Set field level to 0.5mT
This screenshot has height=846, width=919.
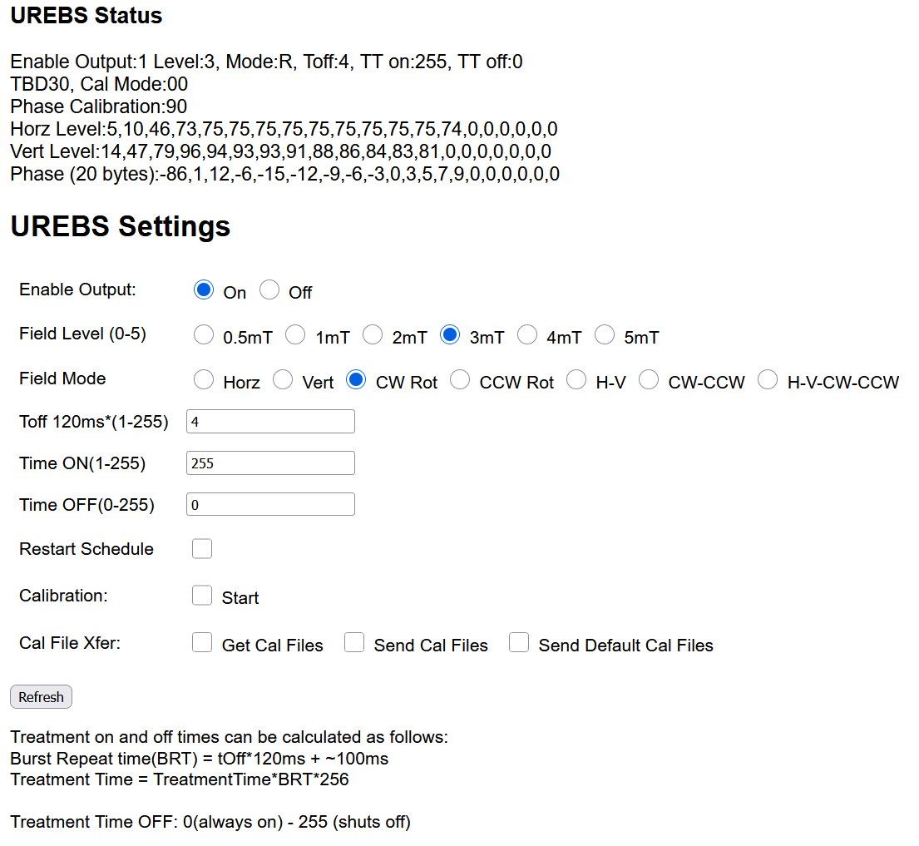point(204,335)
